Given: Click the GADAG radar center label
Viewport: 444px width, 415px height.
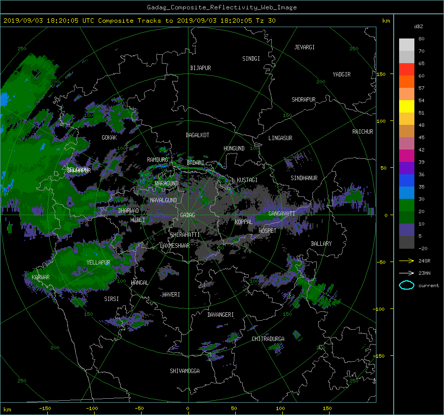Looking at the screenshot, I should point(187,215).
